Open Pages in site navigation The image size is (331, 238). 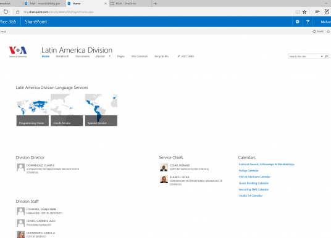[x=121, y=56]
